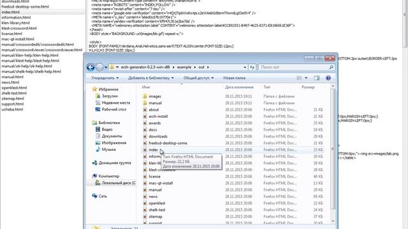Toggle the preview pane icon
Screen dimensions: 408x229
[x=317, y=78]
